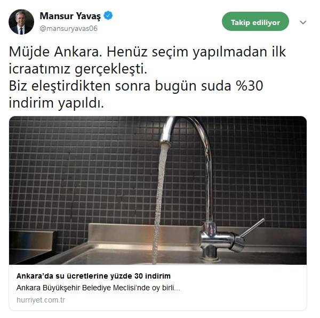
Task: Open the headline Ankara'da su ücretlerine yüzde 30 indirim
Action: pos(93,276)
